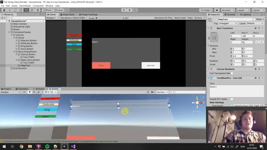Select the Scale tool in the toolbar
Image resolution: width=267 pixels, height=150 pixels.
pos(21,10)
